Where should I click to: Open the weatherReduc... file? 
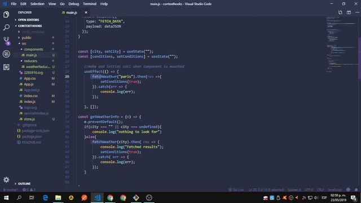click(x=38, y=67)
